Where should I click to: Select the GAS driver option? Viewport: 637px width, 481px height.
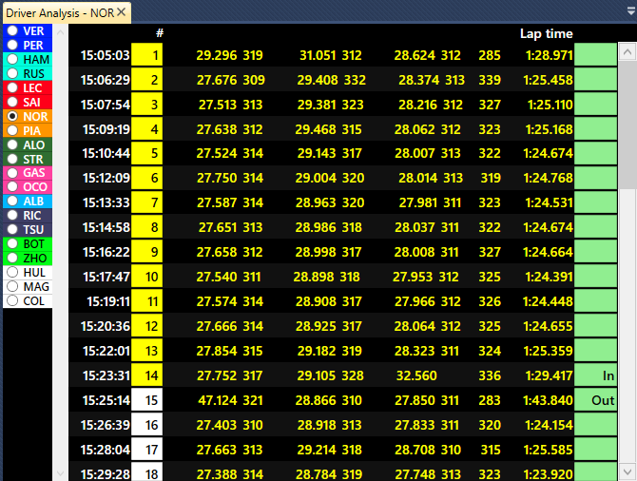click(x=12, y=173)
